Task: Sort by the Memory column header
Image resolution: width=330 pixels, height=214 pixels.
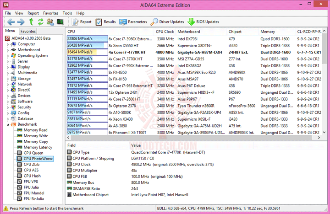Action: pos(277,32)
